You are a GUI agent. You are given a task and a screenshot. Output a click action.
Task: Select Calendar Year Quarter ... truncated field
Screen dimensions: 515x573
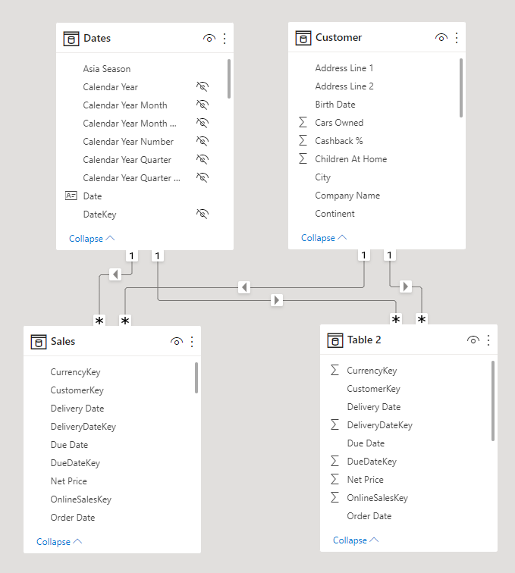click(x=132, y=178)
